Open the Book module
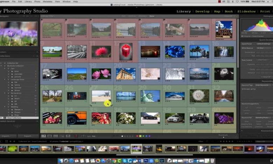The width and height of the screenshot is (273, 164). 229,12
